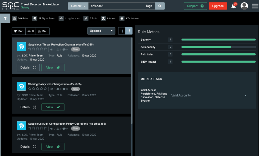Click the magnifier search button
Image resolution: width=259 pixels, height=156 pixels.
160,6
